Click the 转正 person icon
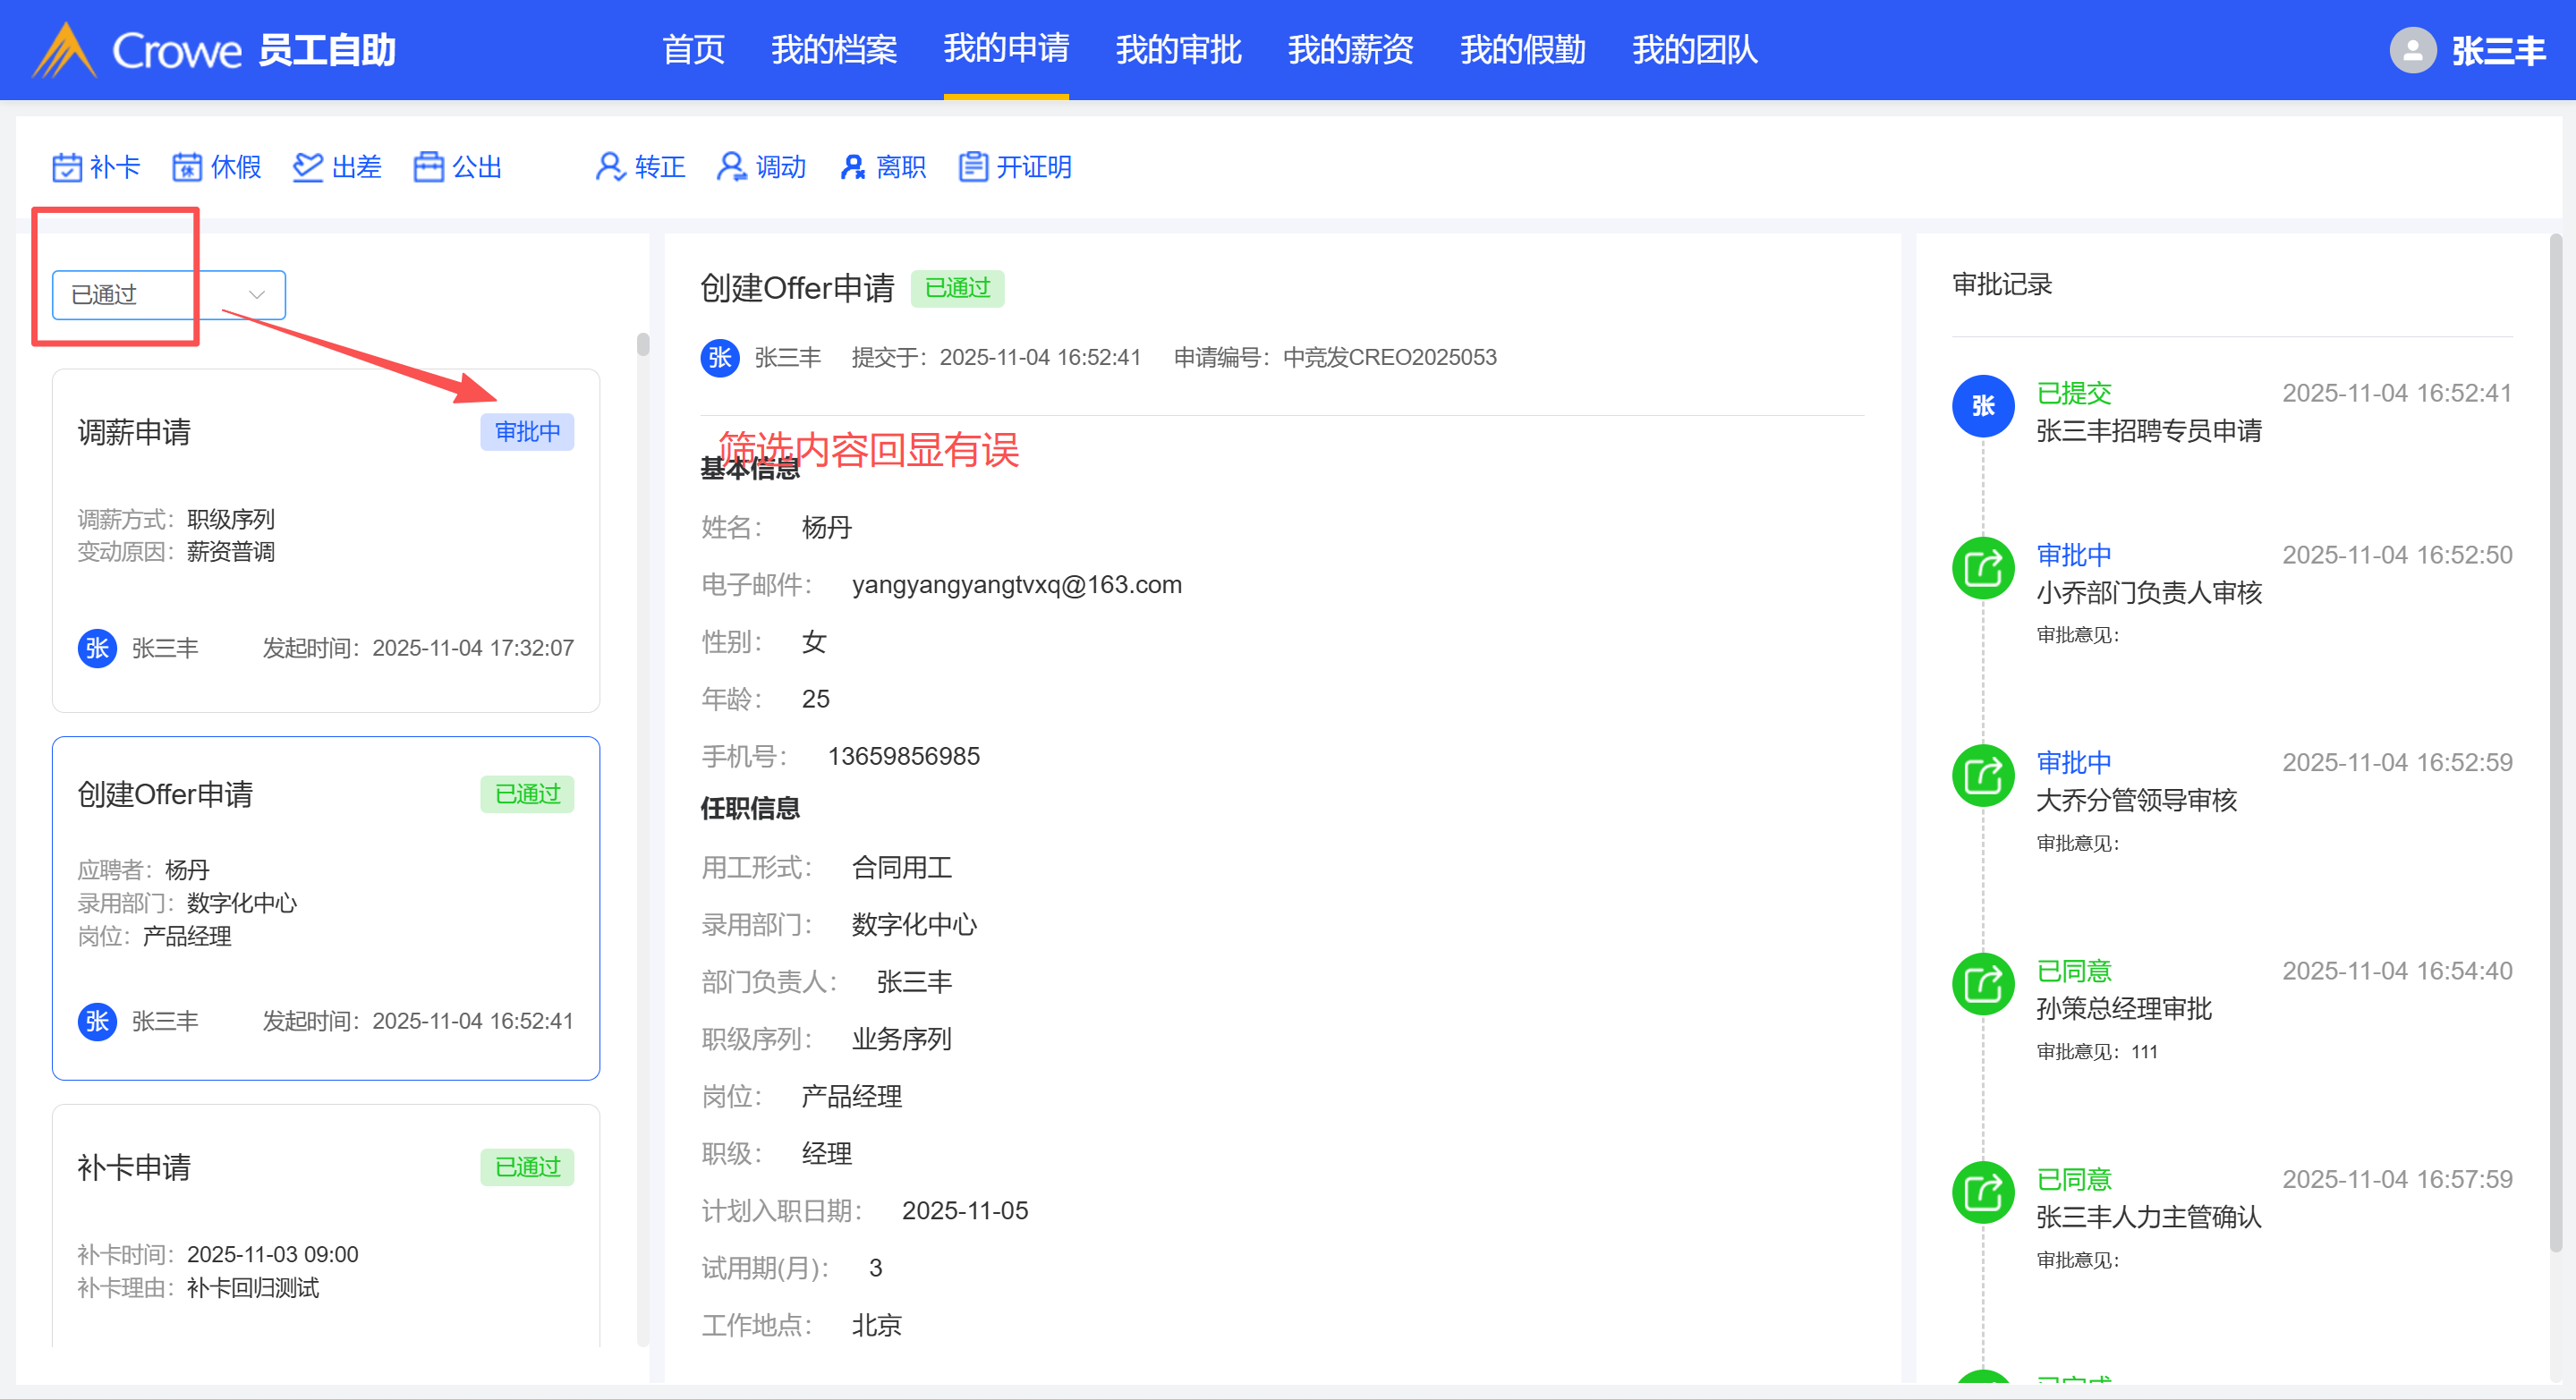Viewport: 2576px width, 1400px height. pyautogui.click(x=610, y=167)
